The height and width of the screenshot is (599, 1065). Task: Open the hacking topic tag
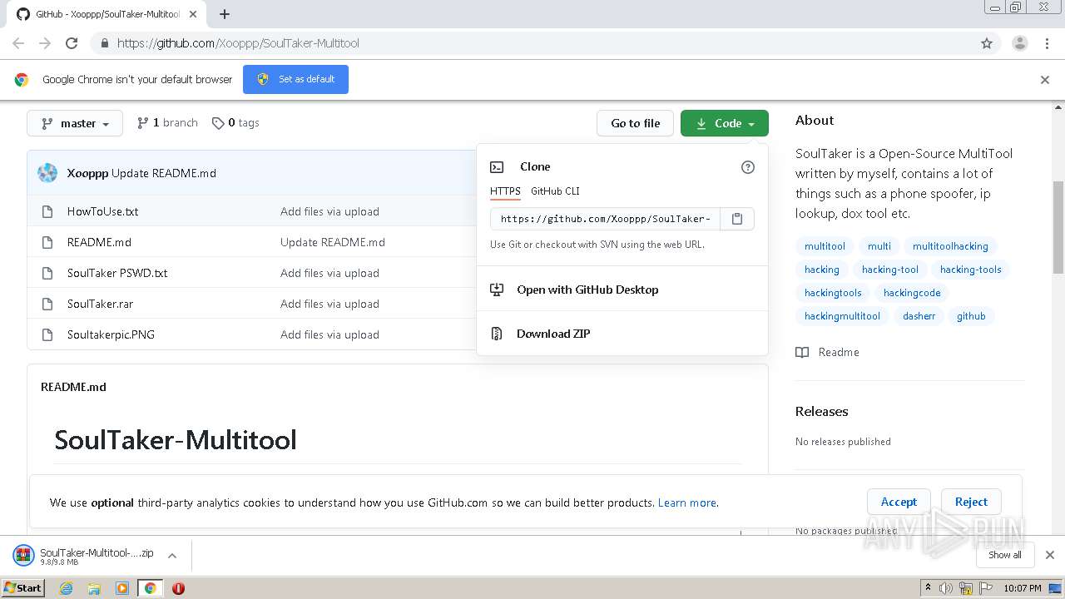click(x=822, y=270)
